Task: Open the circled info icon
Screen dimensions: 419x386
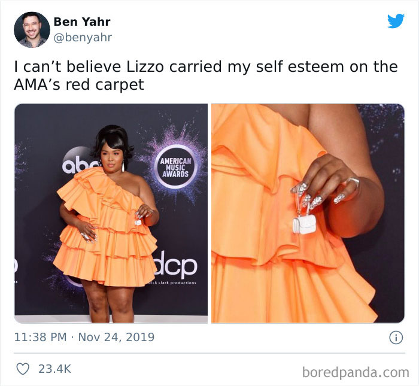Action: tap(396, 338)
